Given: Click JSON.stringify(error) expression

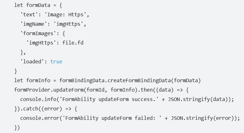Looking at the screenshot, I should [204, 118].
